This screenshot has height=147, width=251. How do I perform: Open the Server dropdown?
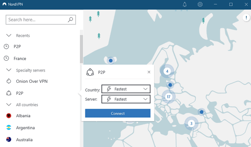[x=126, y=99]
